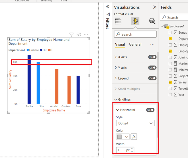Image resolution: width=188 pixels, height=158 pixels.
Task: Click the gray gridline color swatch
Action: pyautogui.click(x=119, y=137)
